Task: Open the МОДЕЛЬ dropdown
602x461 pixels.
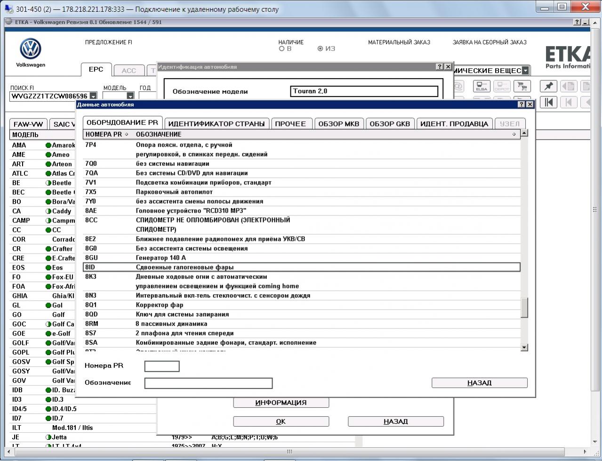Action: pos(130,96)
